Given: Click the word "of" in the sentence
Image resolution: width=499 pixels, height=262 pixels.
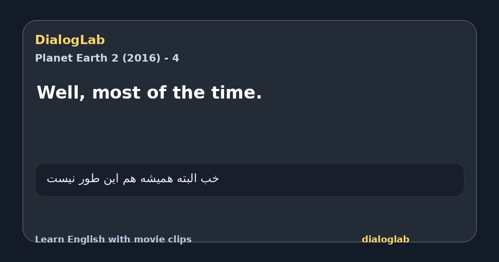Looking at the screenshot, I should (x=156, y=93).
